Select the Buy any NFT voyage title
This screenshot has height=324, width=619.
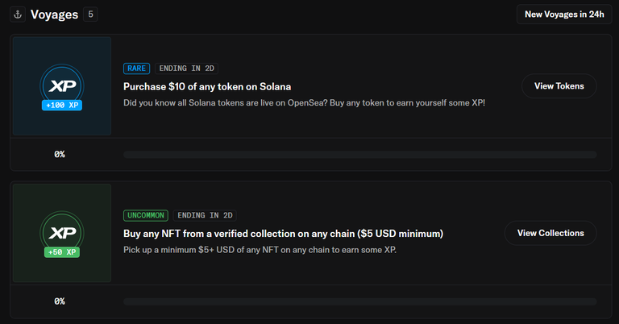pyautogui.click(x=283, y=234)
